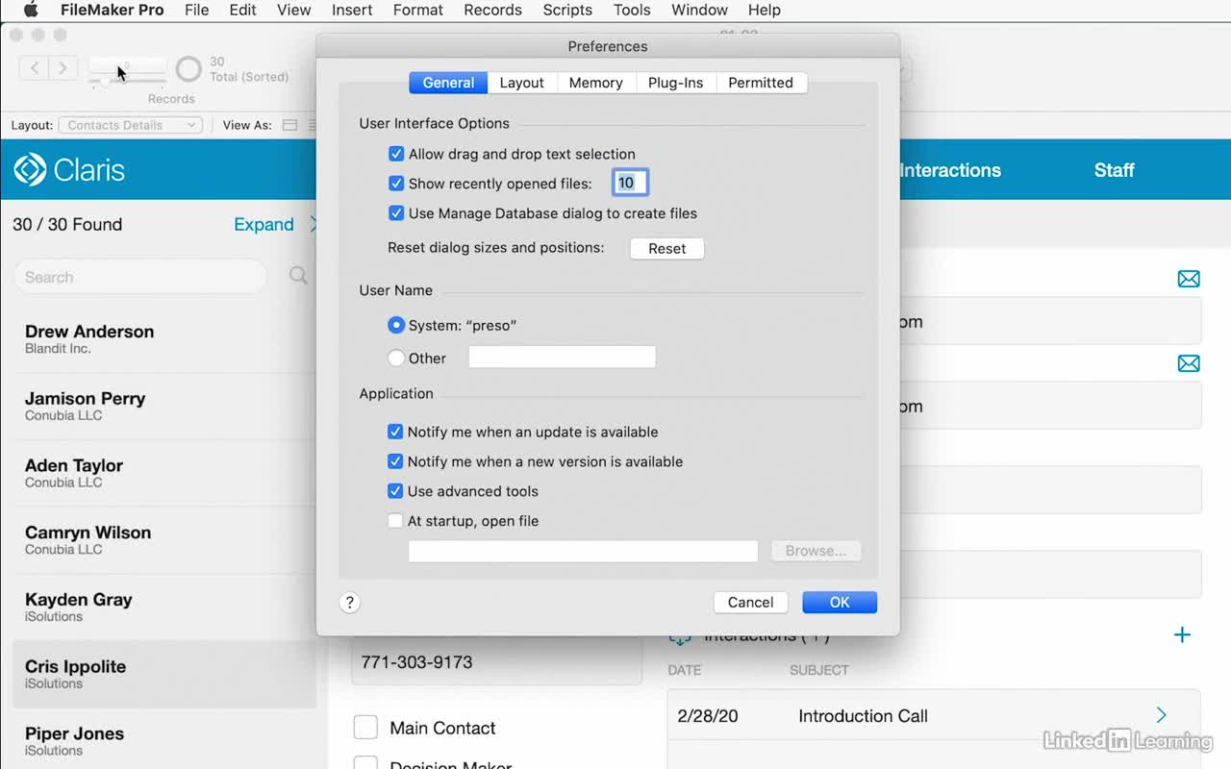Click the Other user name text field
The image size is (1231, 769).
(x=562, y=358)
